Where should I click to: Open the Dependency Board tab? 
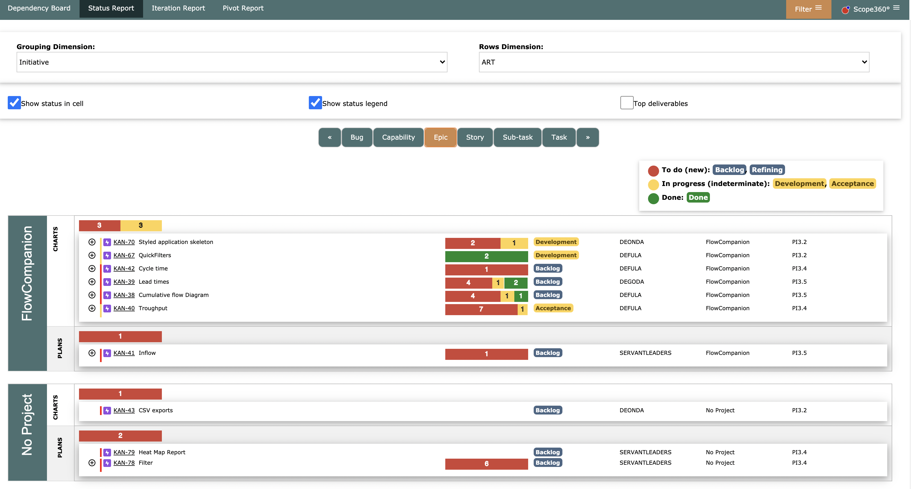pos(39,8)
